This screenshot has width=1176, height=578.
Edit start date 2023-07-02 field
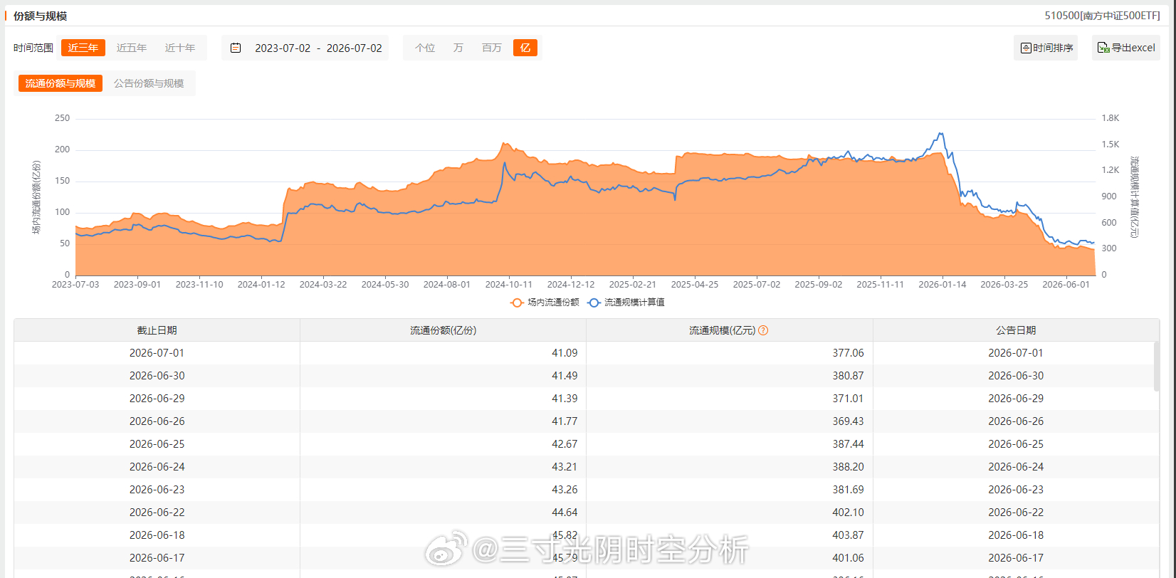point(283,48)
